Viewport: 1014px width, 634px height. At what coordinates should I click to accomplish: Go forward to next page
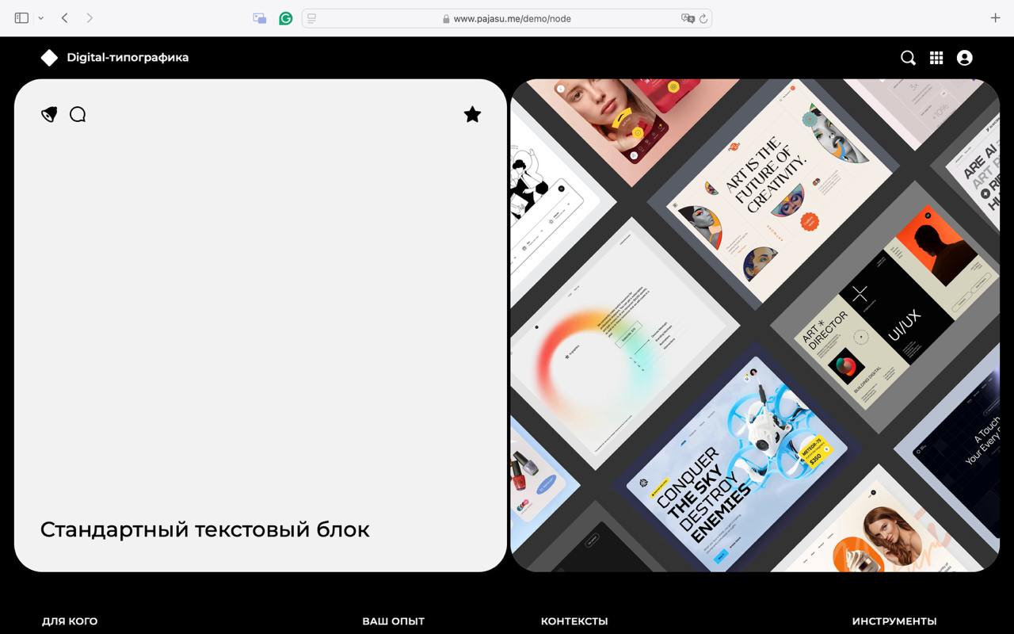[x=90, y=17]
